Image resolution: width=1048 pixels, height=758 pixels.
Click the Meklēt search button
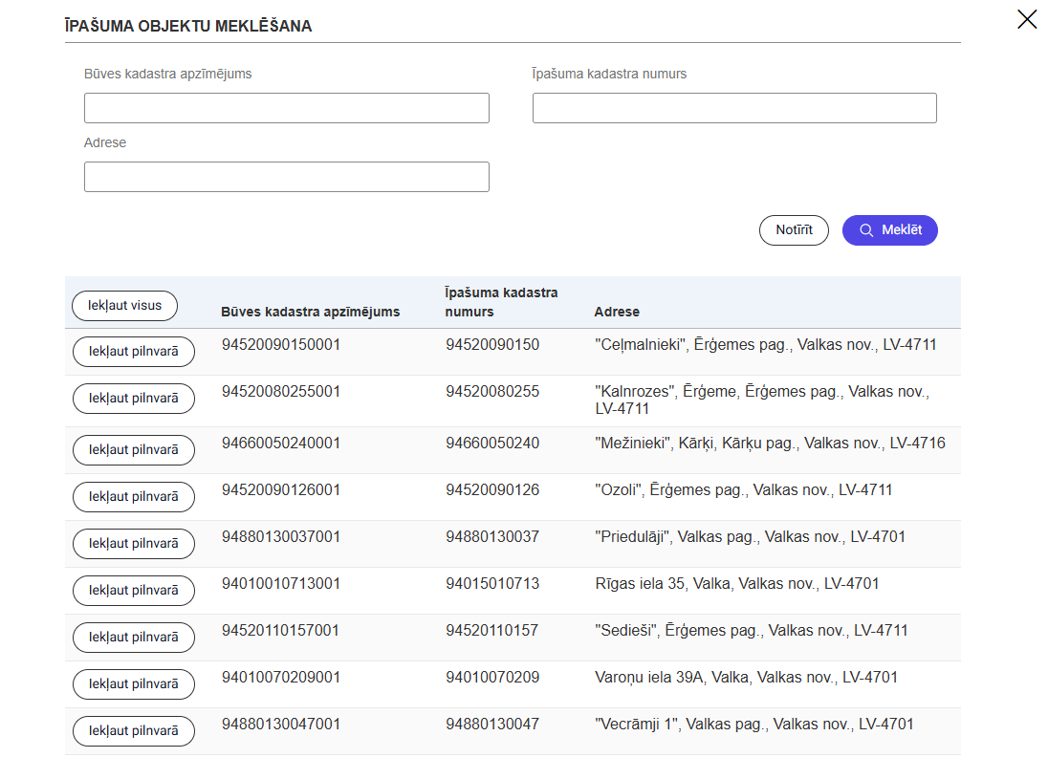[889, 230]
